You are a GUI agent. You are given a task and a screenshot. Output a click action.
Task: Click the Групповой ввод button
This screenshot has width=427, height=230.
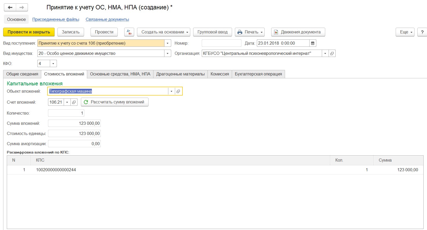212,32
